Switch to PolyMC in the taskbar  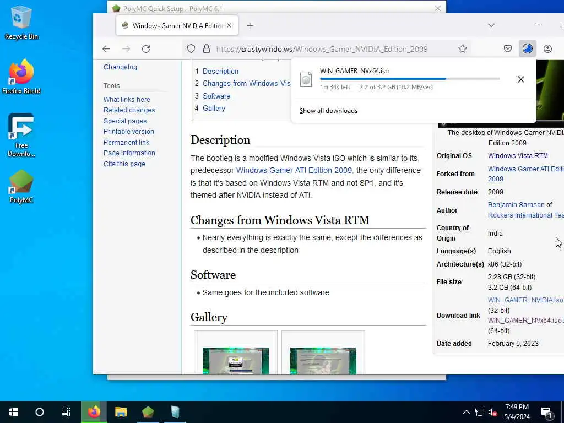[x=148, y=412]
